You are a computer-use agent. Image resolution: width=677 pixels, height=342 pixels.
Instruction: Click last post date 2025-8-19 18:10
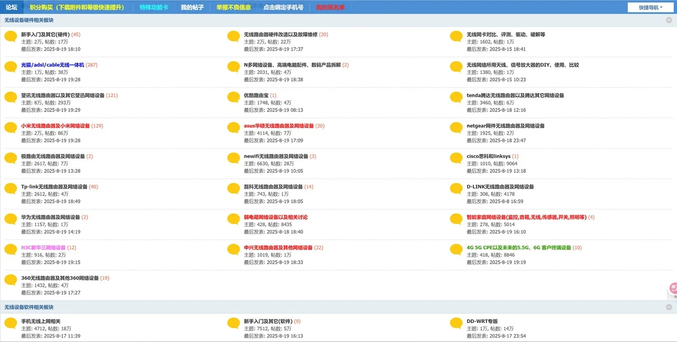[62, 49]
